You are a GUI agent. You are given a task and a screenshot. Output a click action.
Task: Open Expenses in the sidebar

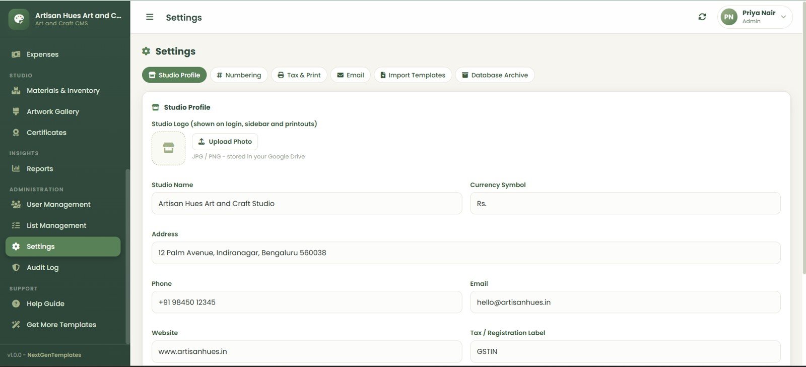pos(63,54)
